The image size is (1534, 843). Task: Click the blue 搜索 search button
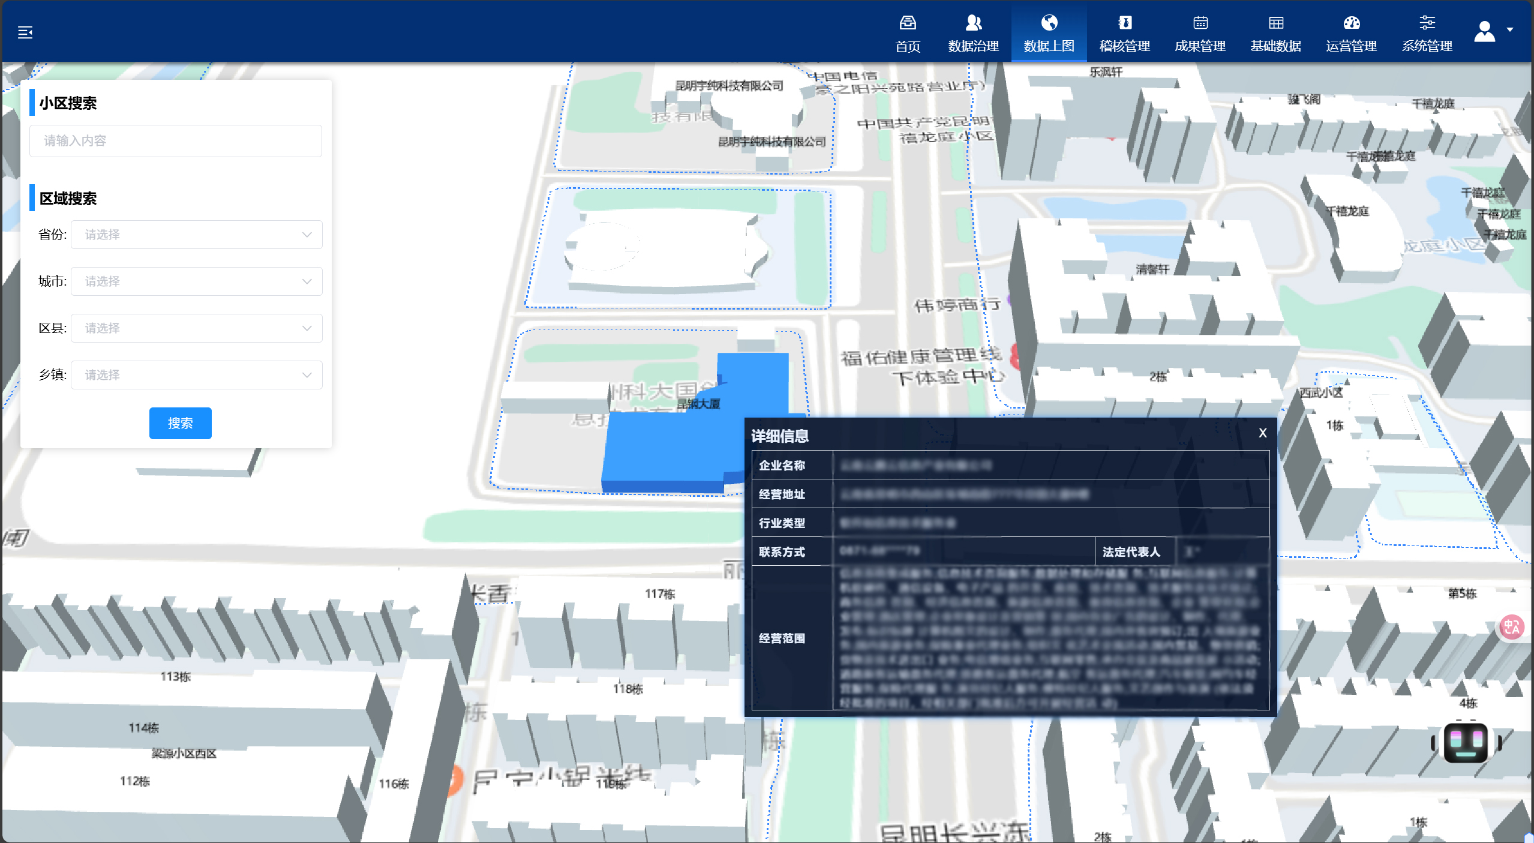coord(180,423)
